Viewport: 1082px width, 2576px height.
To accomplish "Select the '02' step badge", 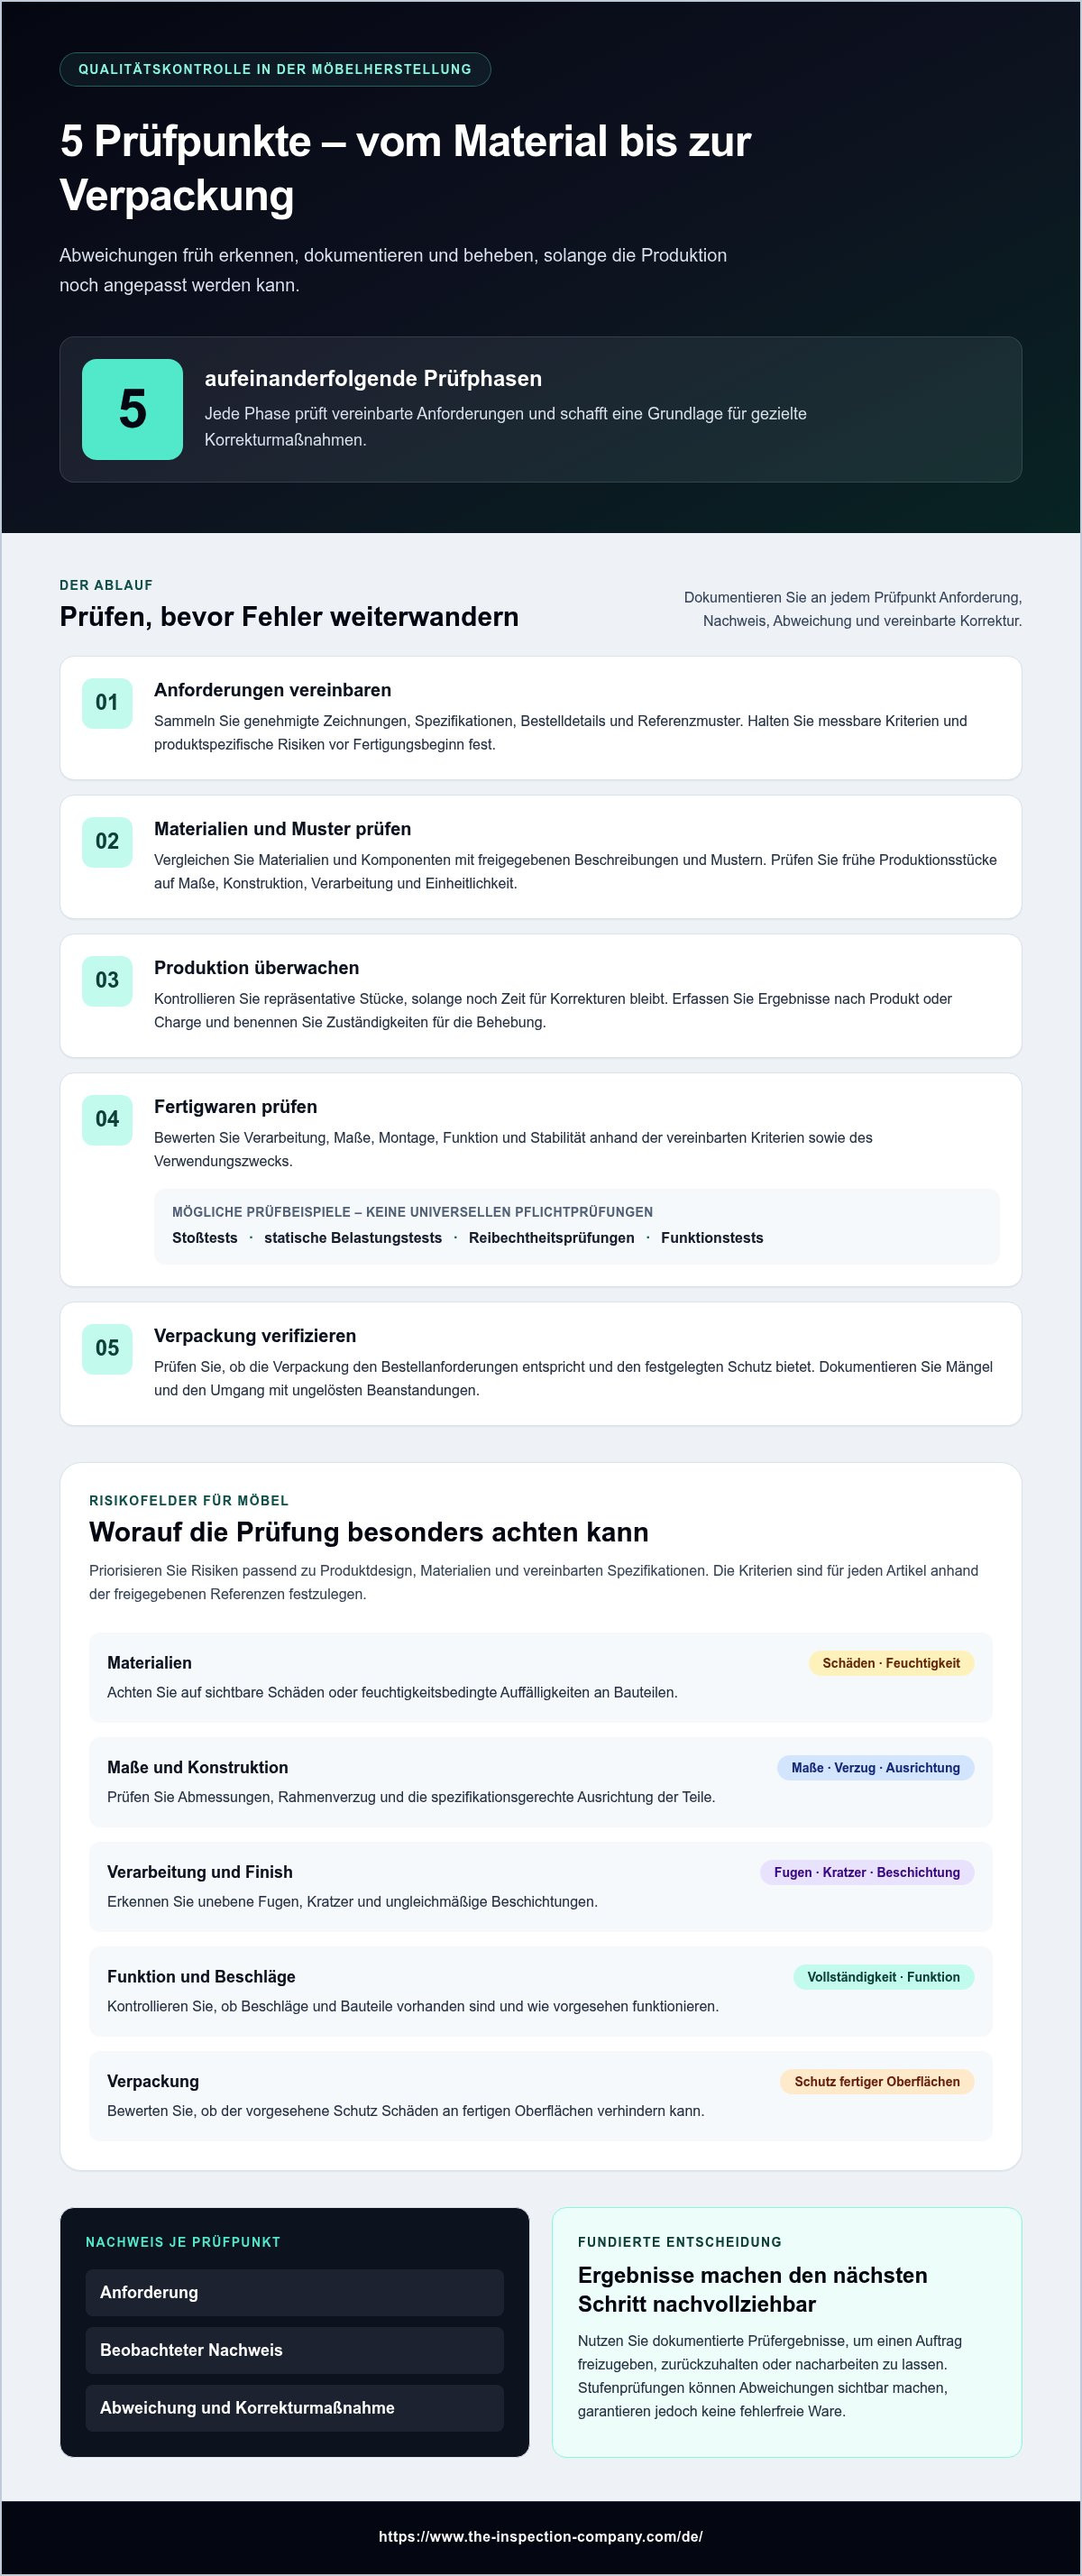I will (x=107, y=841).
